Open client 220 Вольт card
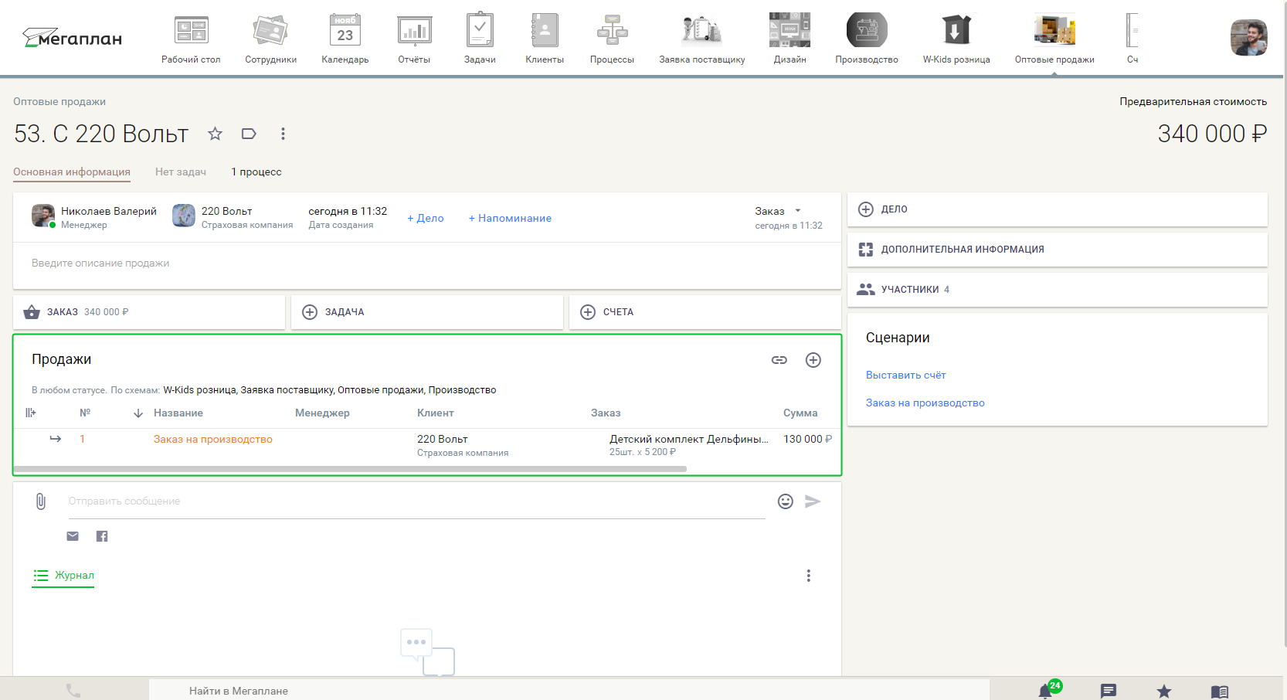 pos(226,211)
